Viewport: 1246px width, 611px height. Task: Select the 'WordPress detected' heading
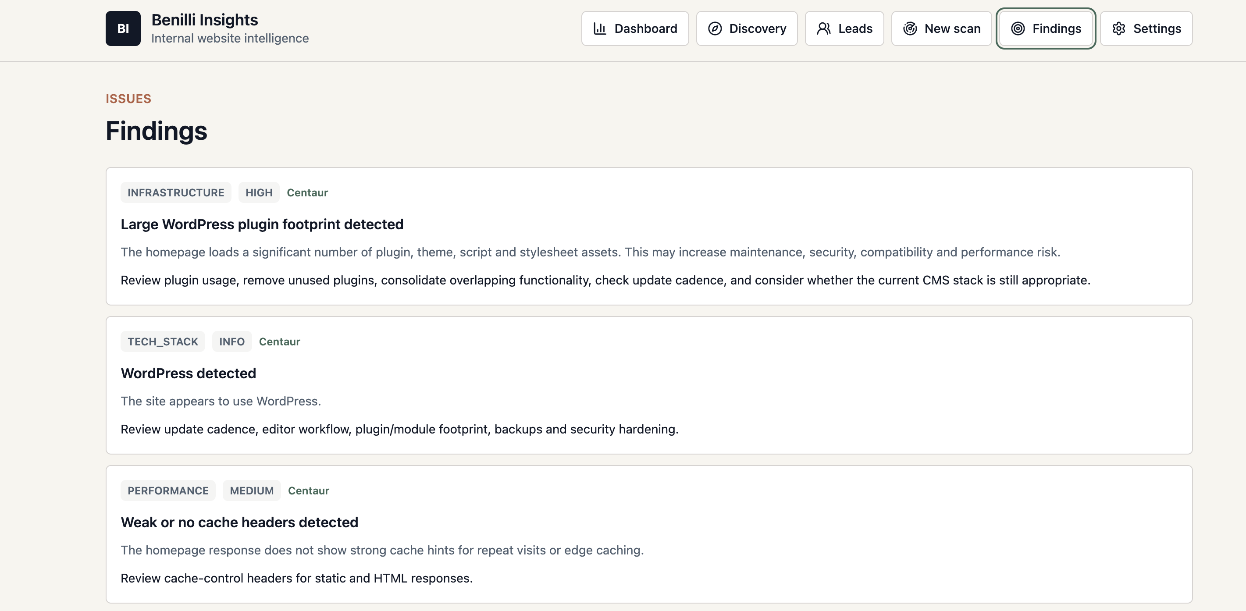click(x=188, y=373)
